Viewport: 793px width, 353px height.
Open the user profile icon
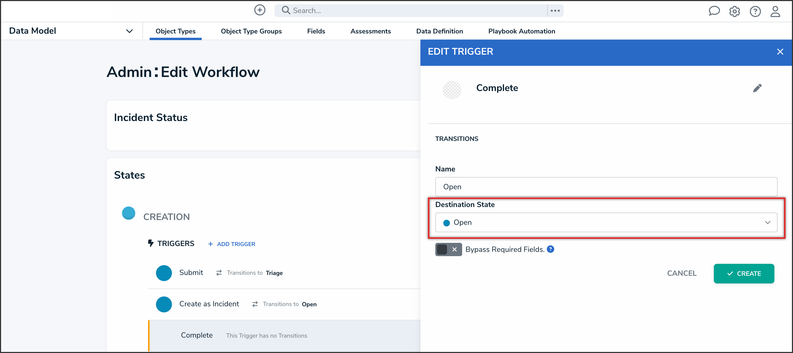(x=775, y=11)
